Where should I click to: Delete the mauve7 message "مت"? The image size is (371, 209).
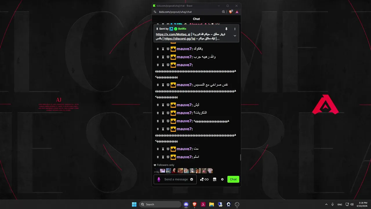[x=158, y=149]
